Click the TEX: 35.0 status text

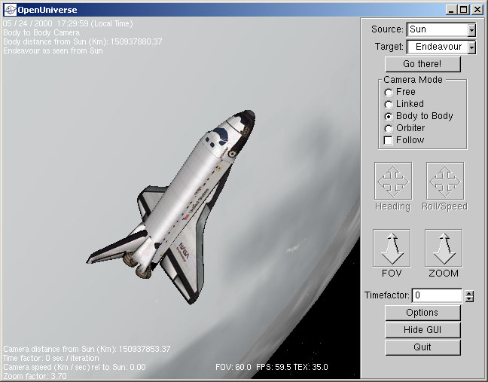[x=310, y=367]
